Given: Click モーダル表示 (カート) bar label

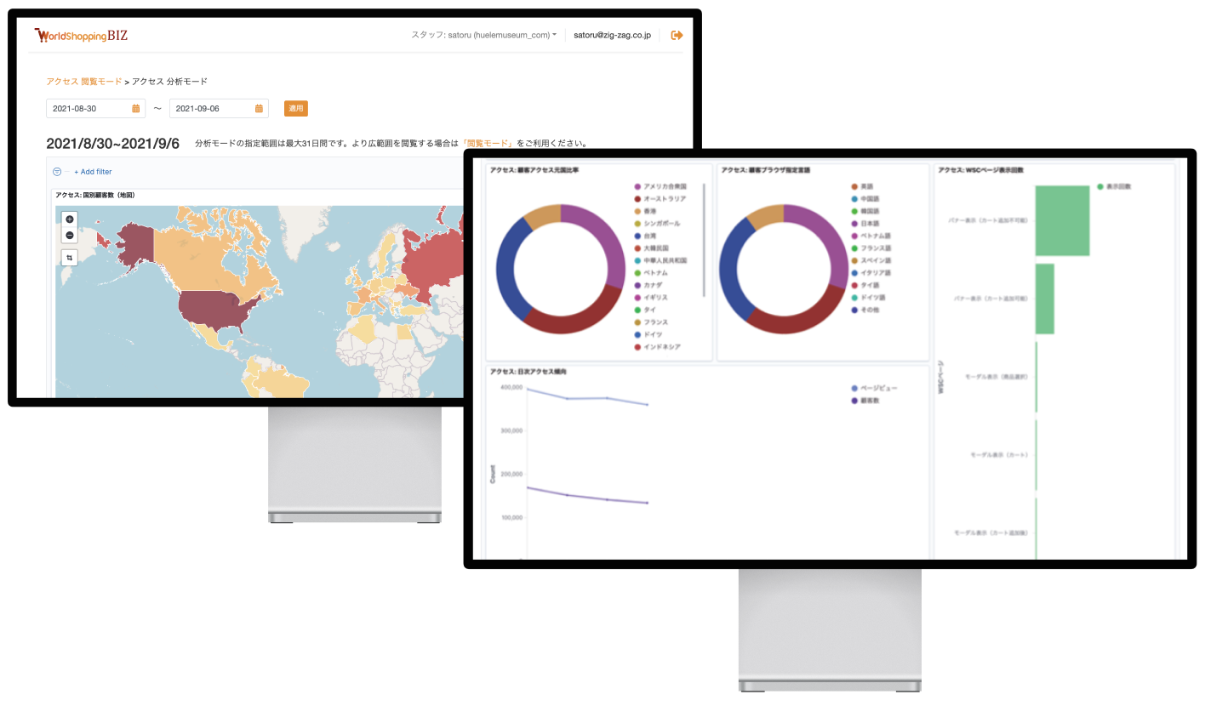Looking at the screenshot, I should pyautogui.click(x=999, y=455).
